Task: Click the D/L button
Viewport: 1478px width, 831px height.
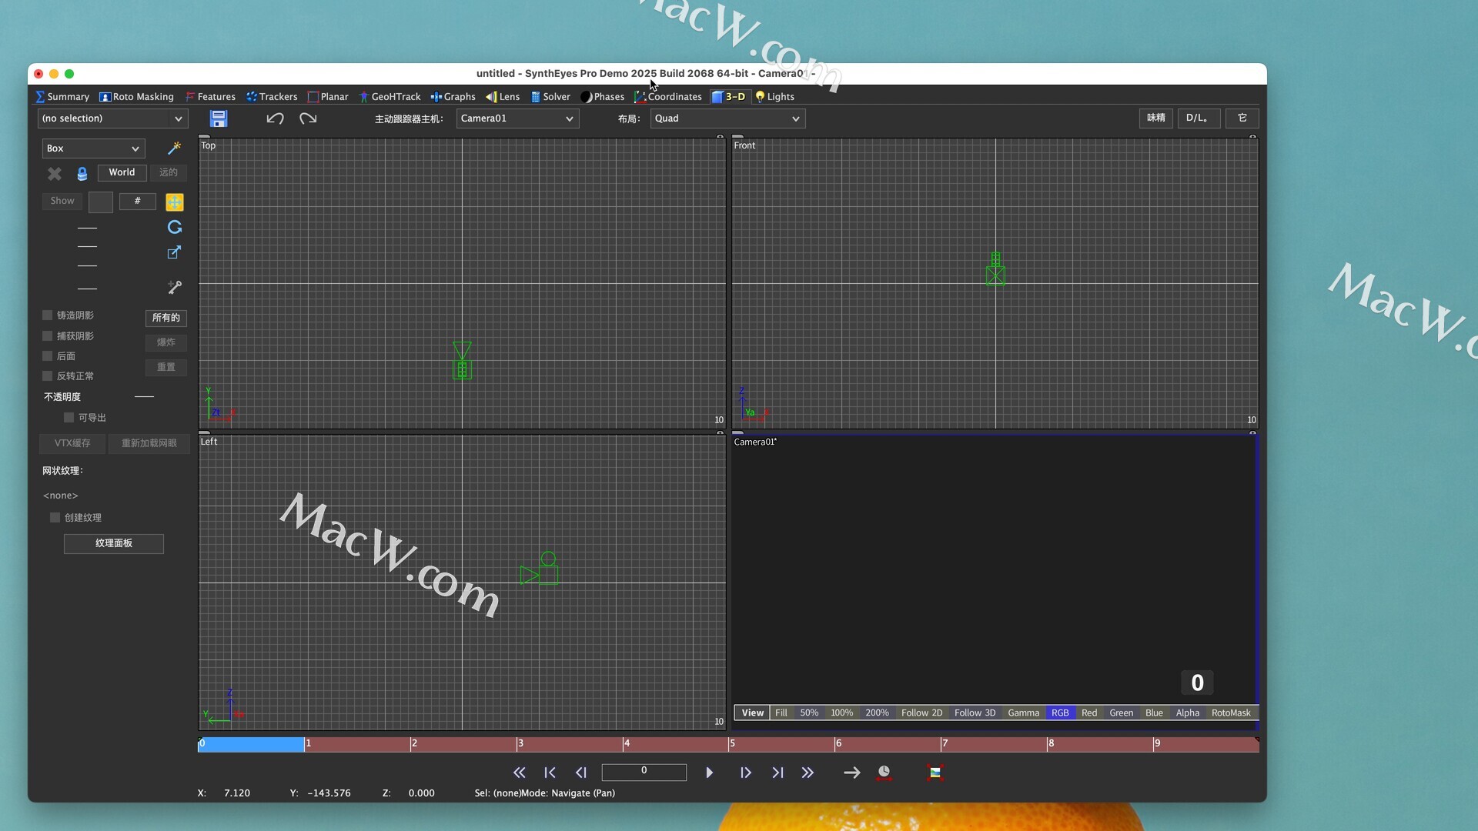Action: point(1198,118)
